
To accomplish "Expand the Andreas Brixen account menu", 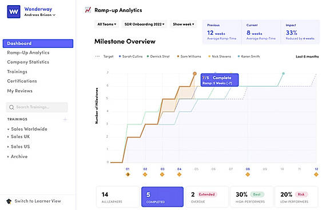I will tap(39, 15).
